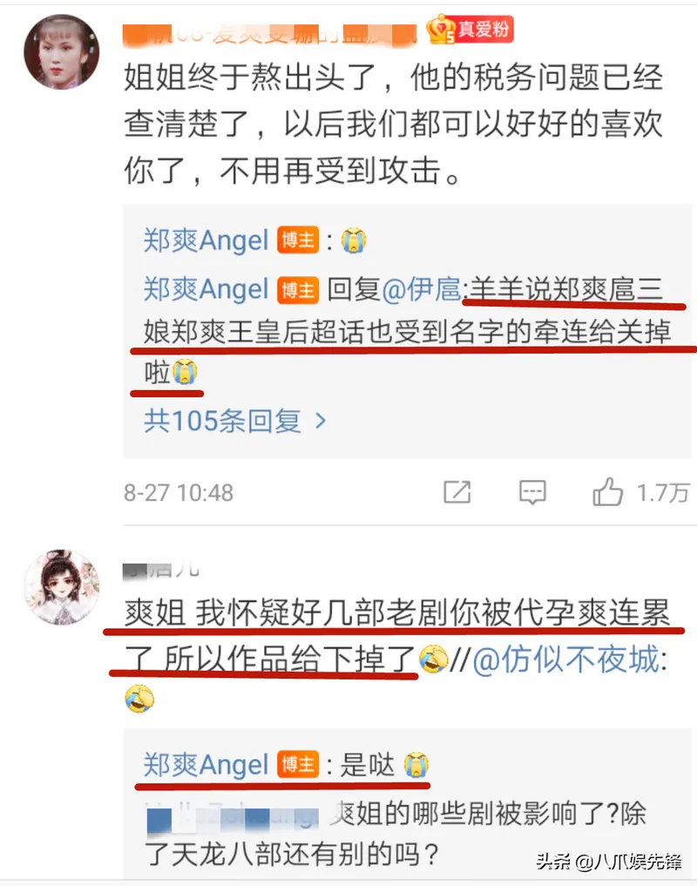The height and width of the screenshot is (886, 697).
Task: Tap 博主 badge beside first 郑爽Angel
Action: [x=298, y=240]
